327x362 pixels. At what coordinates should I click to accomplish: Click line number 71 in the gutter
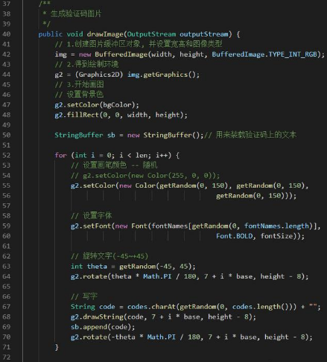[x=6, y=347]
